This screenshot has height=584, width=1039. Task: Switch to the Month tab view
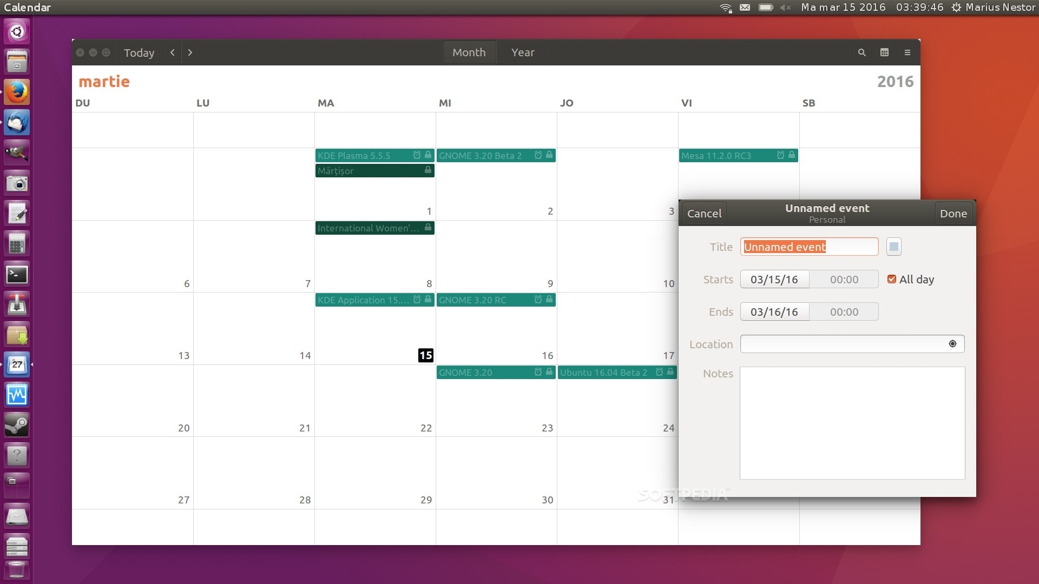click(x=469, y=52)
